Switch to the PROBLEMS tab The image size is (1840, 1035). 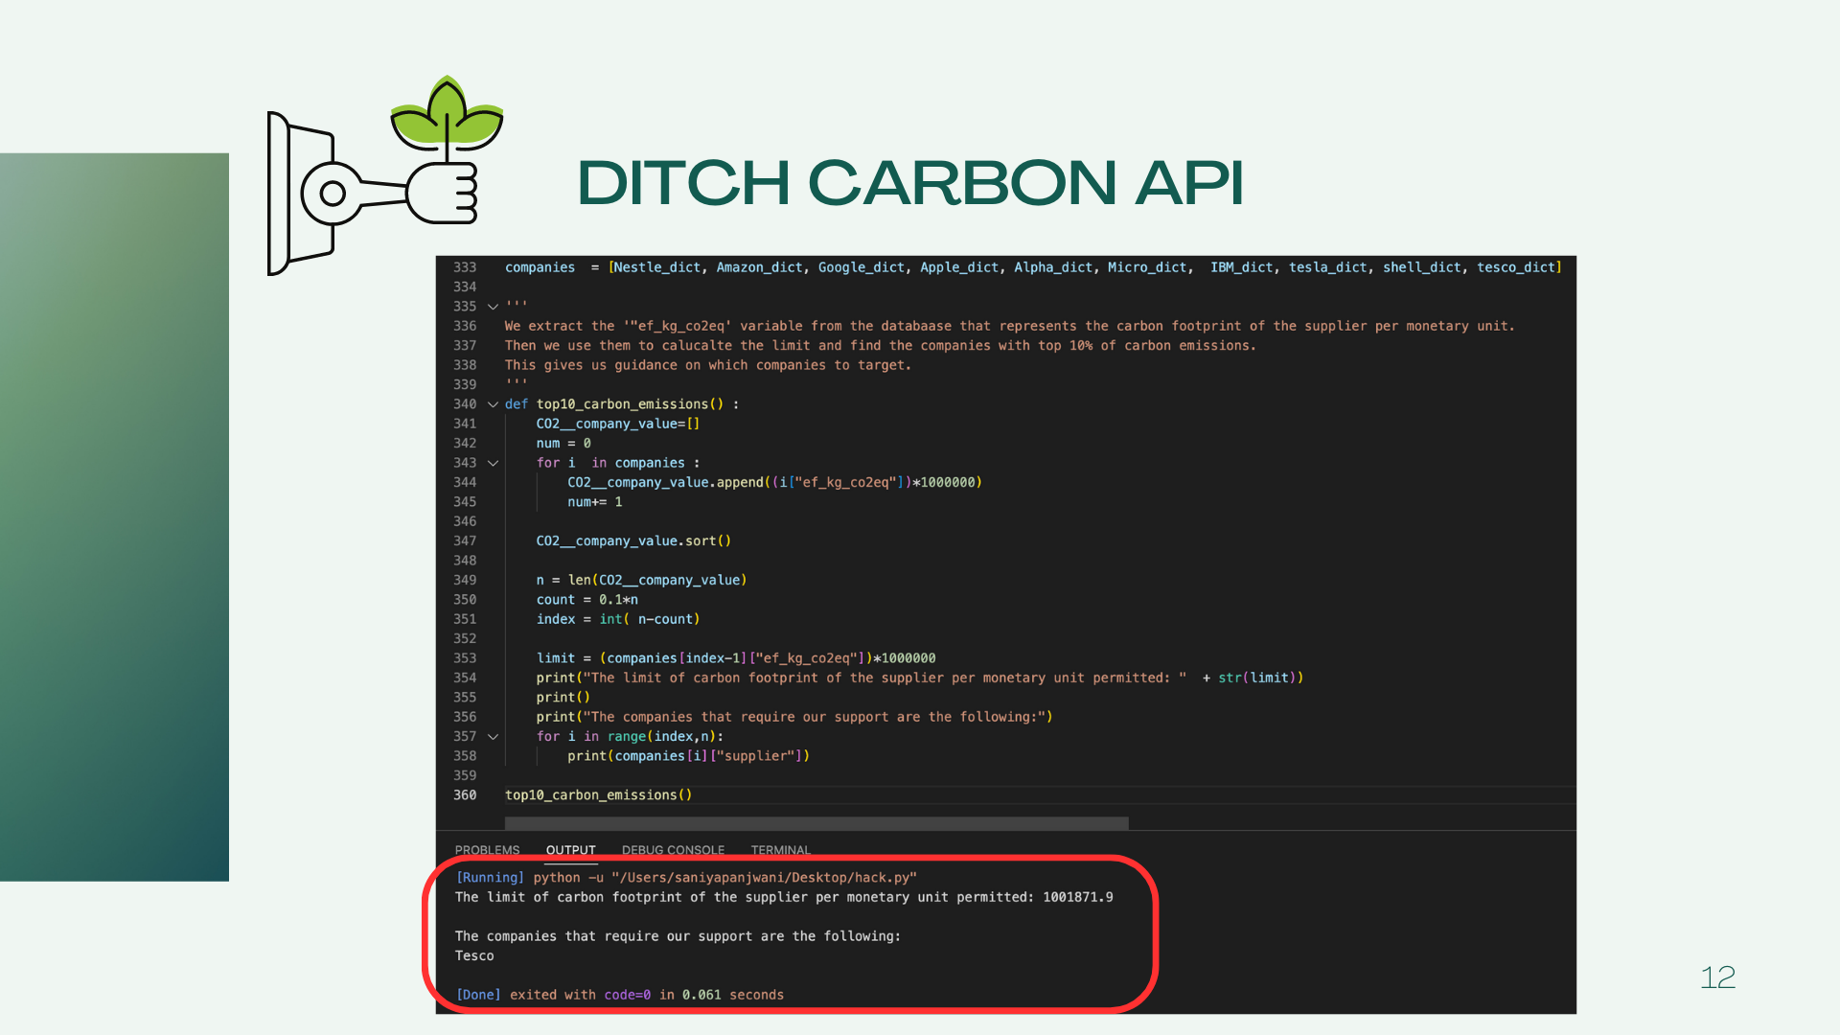(x=487, y=850)
